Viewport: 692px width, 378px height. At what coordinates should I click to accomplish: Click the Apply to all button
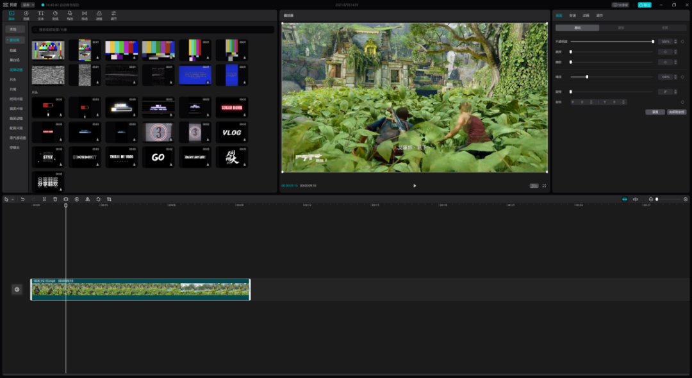coord(677,112)
